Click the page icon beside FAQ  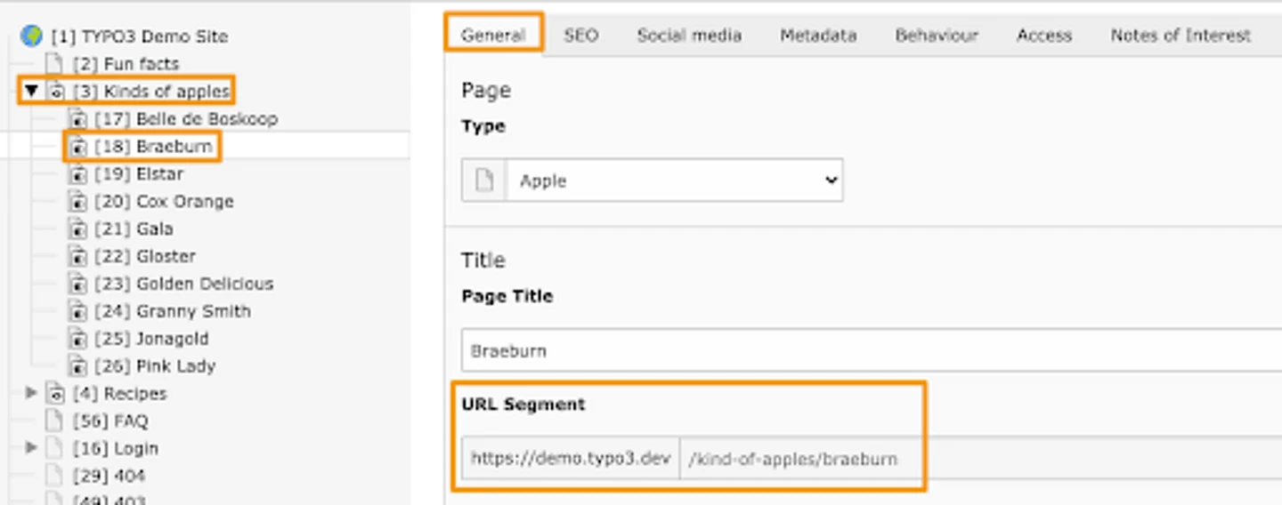55,421
